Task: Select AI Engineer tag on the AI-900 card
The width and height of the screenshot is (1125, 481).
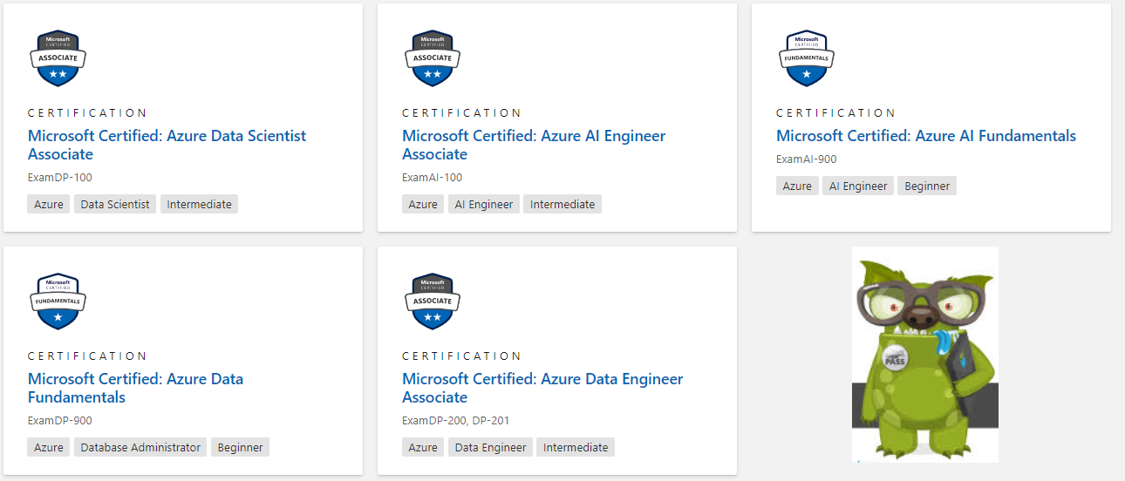Action: tap(858, 186)
